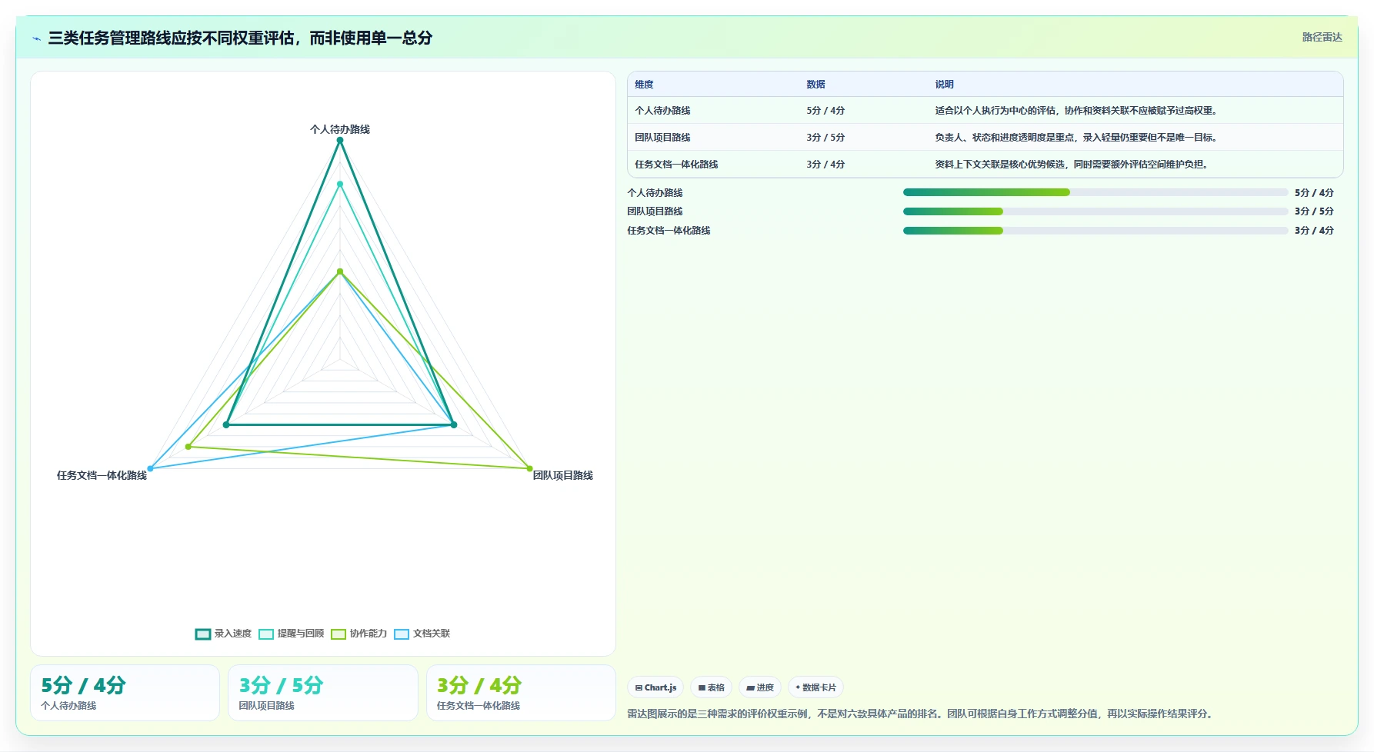Click the radar data point at chart top vertex

pos(340,140)
